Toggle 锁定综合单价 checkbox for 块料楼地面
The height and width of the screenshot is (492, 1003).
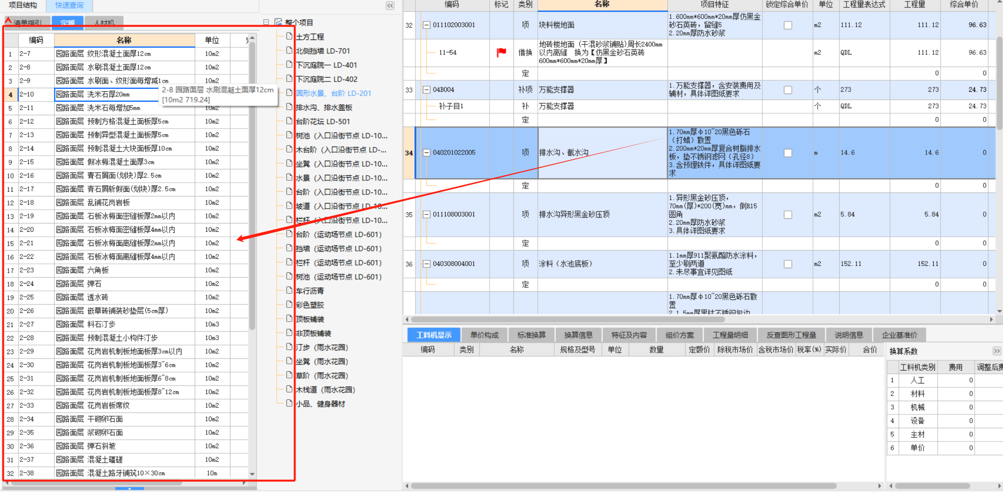click(x=787, y=25)
